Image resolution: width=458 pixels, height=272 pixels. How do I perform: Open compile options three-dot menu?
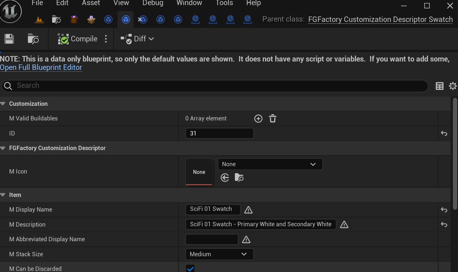pos(106,39)
